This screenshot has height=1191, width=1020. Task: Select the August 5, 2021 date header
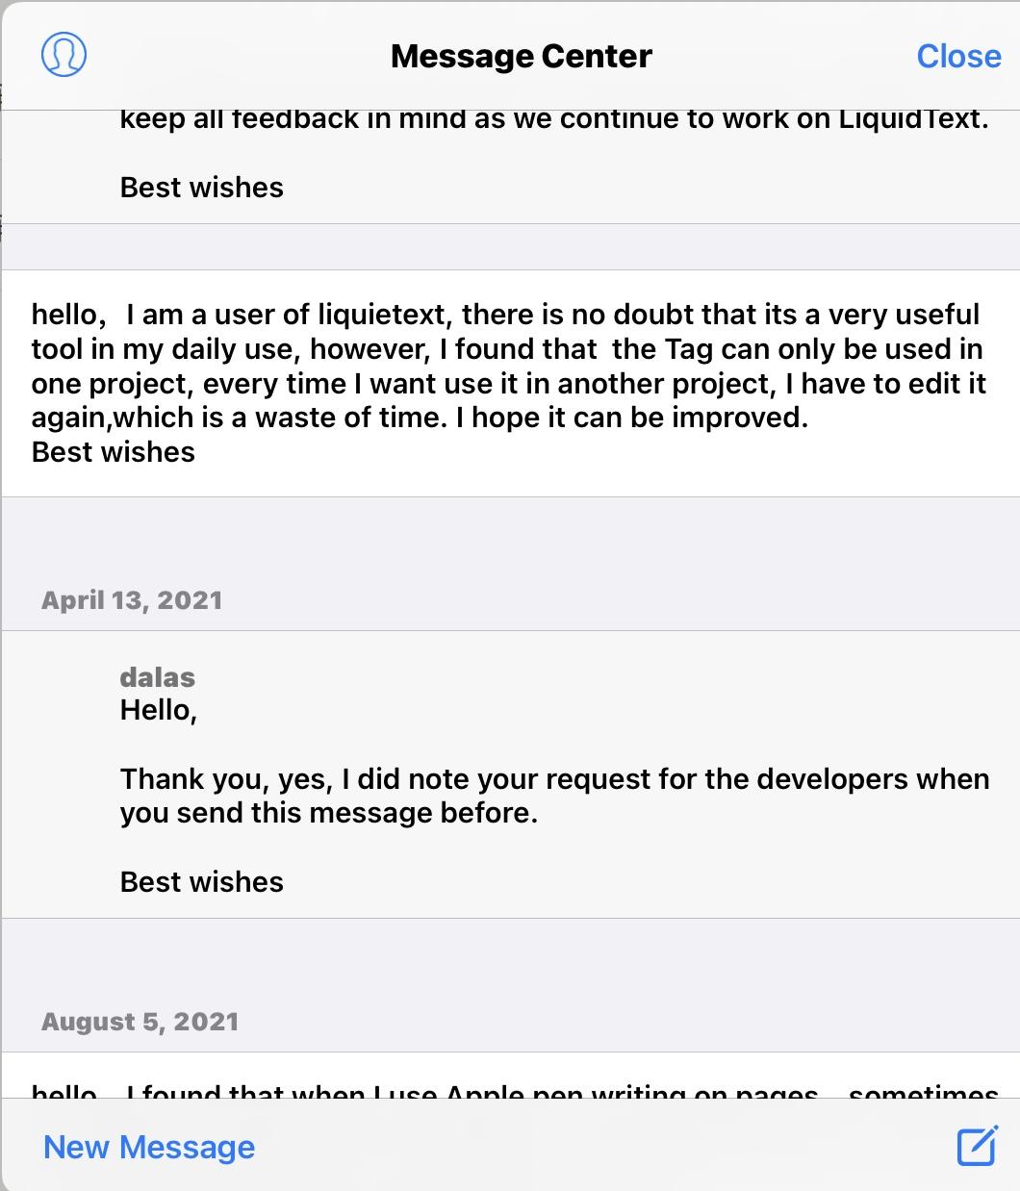[140, 1022]
